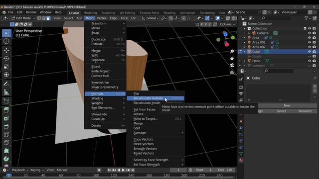
Task: Open the Keying dropdown
Action: (37, 170)
